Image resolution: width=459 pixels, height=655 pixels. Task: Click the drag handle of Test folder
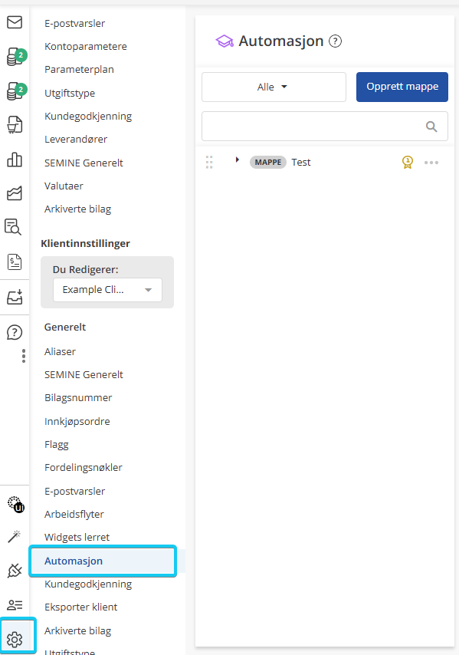(209, 162)
